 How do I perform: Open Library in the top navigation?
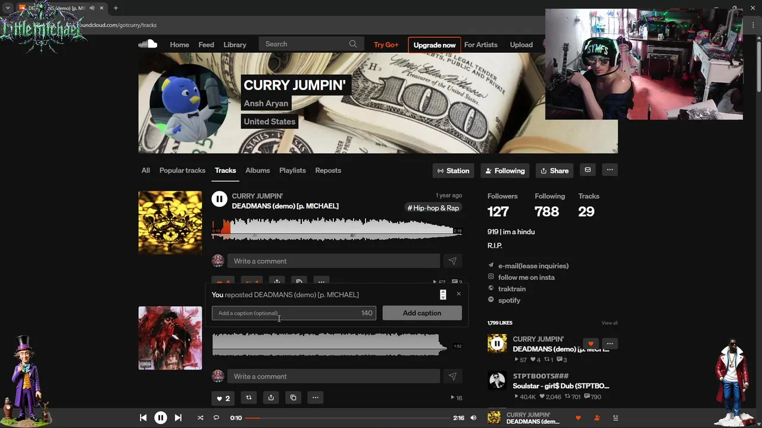coord(235,45)
